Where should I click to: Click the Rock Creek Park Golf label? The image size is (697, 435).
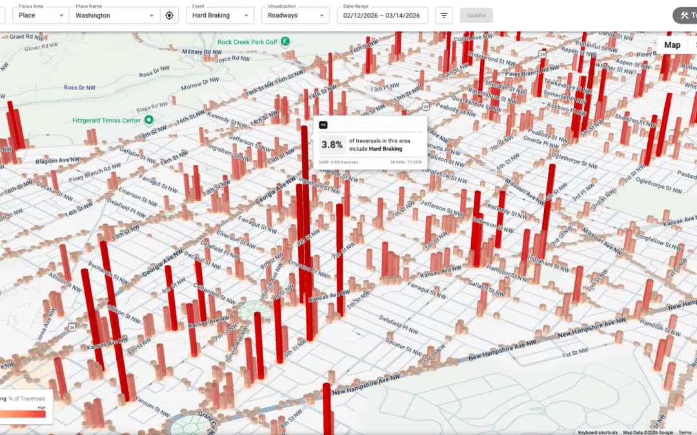click(247, 42)
